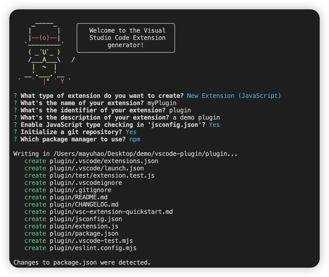Image resolution: width=329 pixels, height=277 pixels.
Task: Click the plugin/extension.js file path
Action: click(x=84, y=226)
